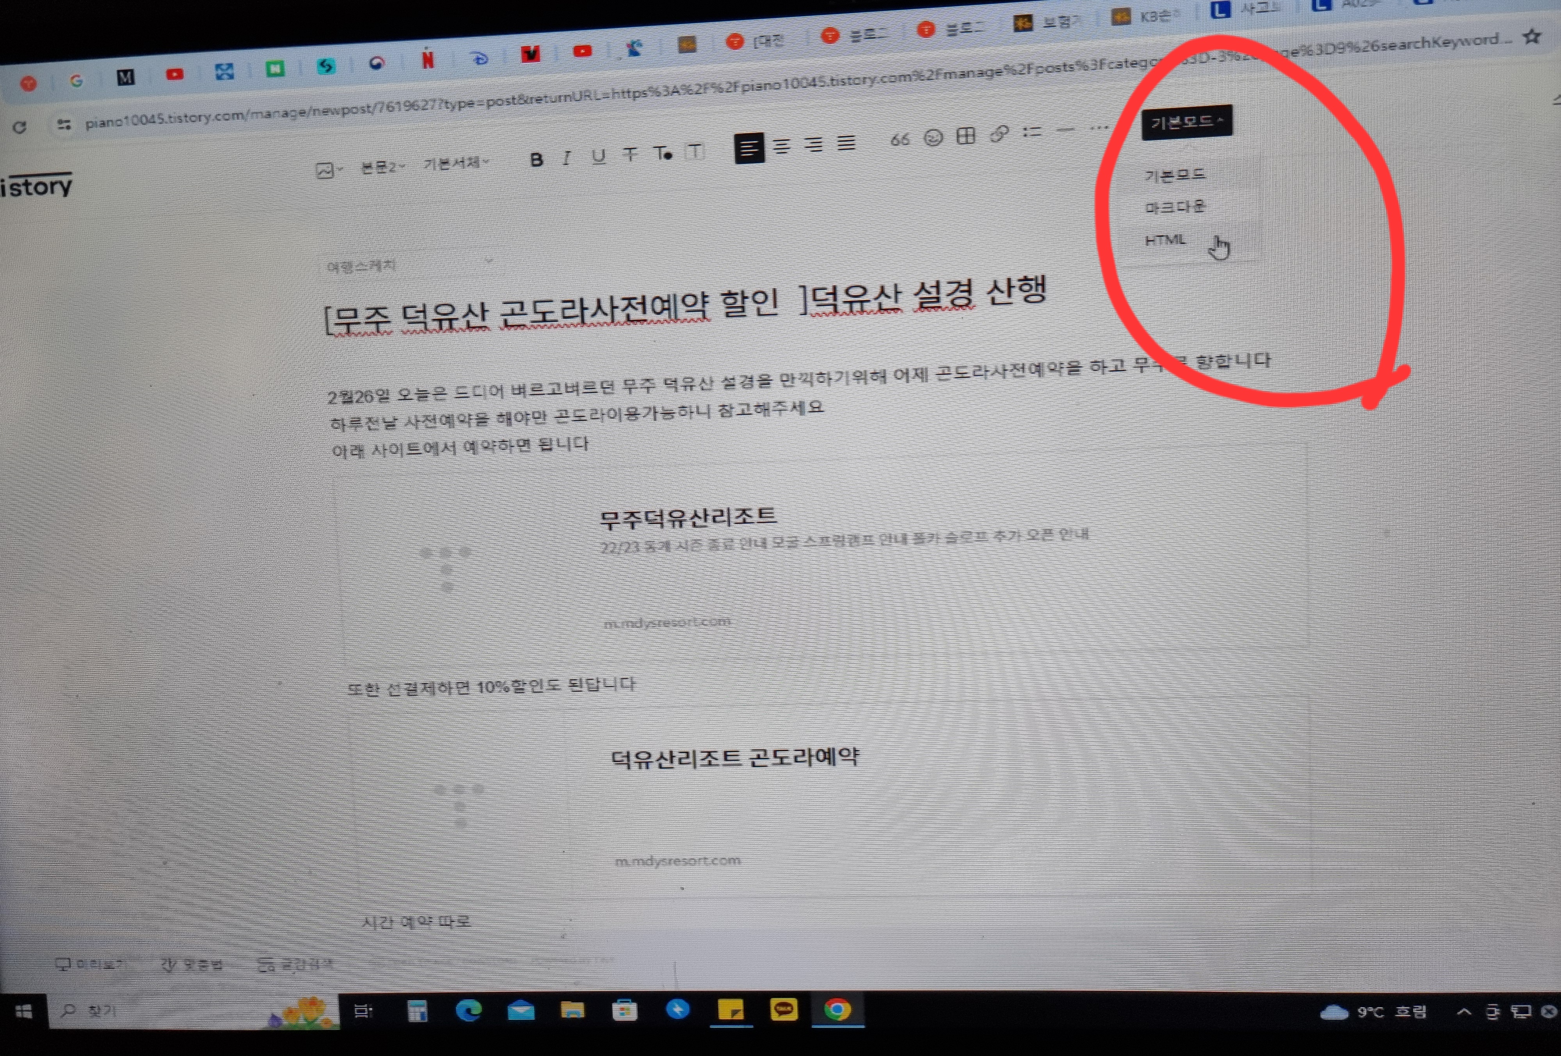Open Mail app from taskbar

pos(521,1010)
